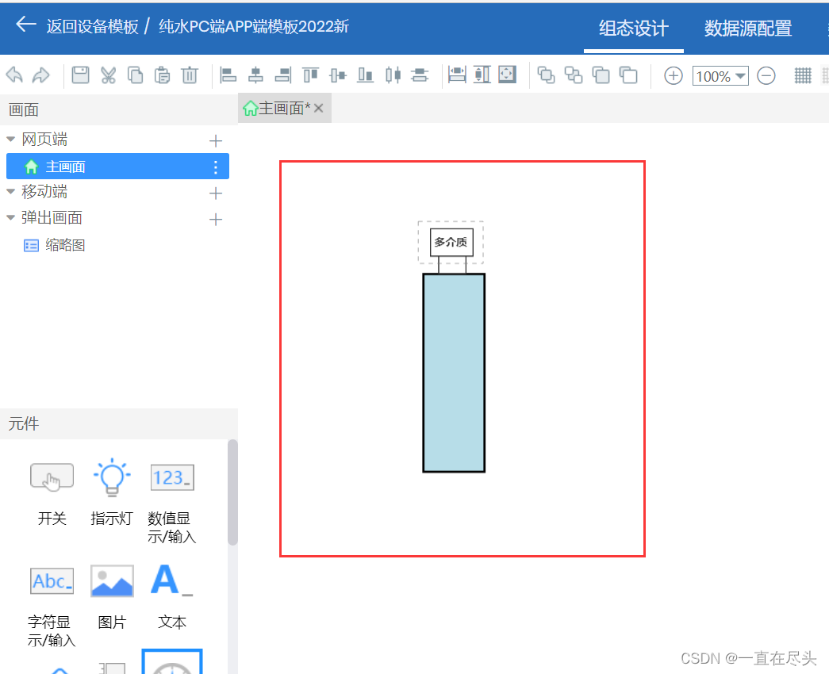Image resolution: width=829 pixels, height=674 pixels.
Task: Make elements same height
Action: [x=482, y=75]
